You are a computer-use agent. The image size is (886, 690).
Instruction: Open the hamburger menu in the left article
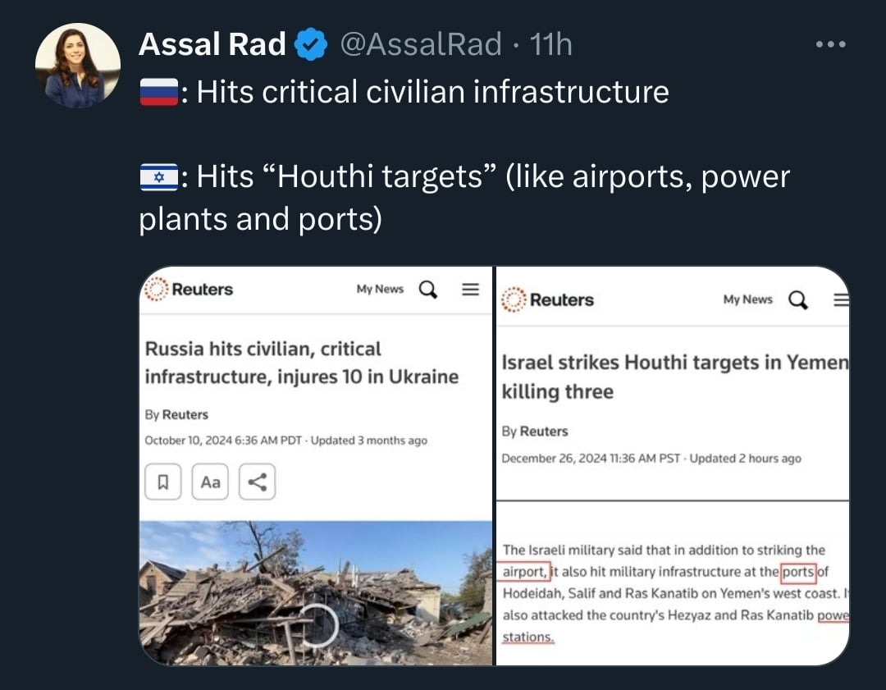(470, 289)
